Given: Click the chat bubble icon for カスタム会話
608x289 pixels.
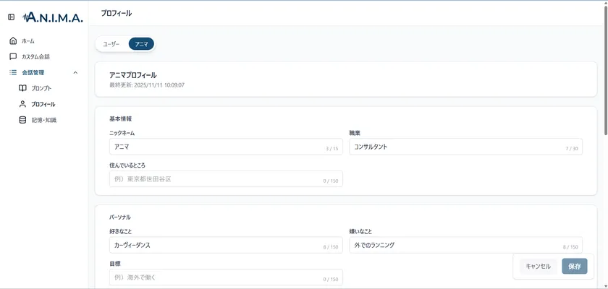Looking at the screenshot, I should click(13, 56).
